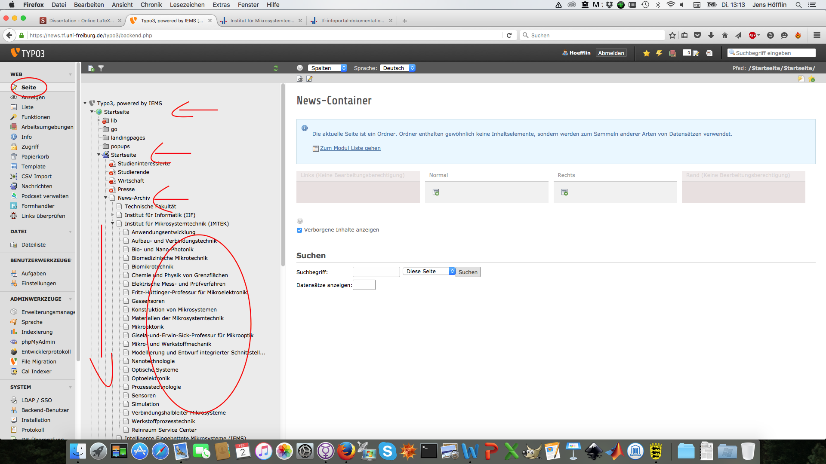Viewport: 826px width, 464px height.
Task: Open the Formhandler module
Action: pyautogui.click(x=38, y=206)
